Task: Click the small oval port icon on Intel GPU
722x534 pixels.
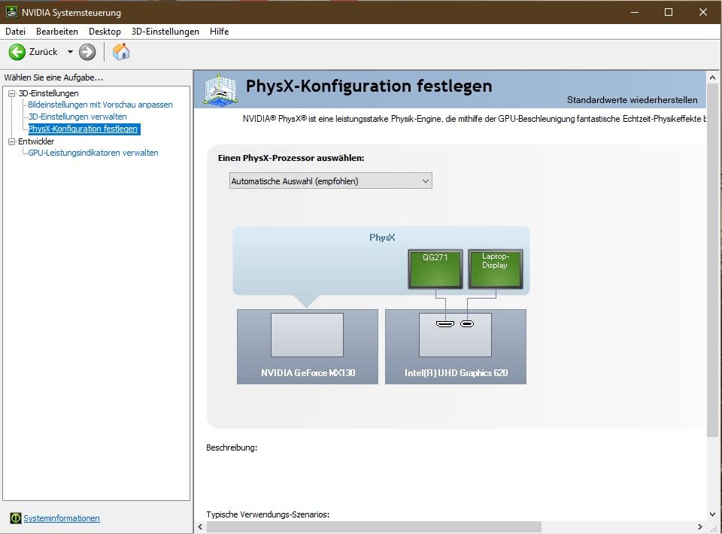Action: [467, 323]
